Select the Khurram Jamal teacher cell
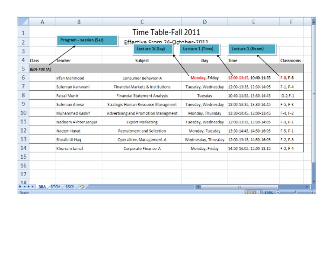 [79, 148]
